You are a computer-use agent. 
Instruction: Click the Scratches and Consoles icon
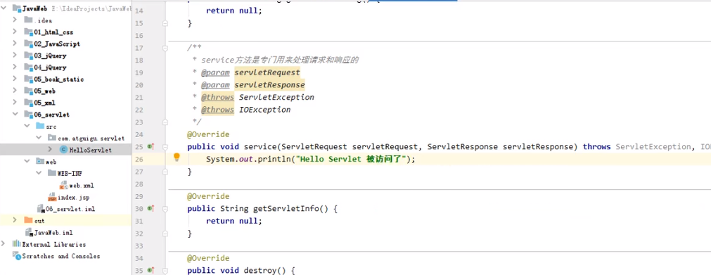coord(18,256)
